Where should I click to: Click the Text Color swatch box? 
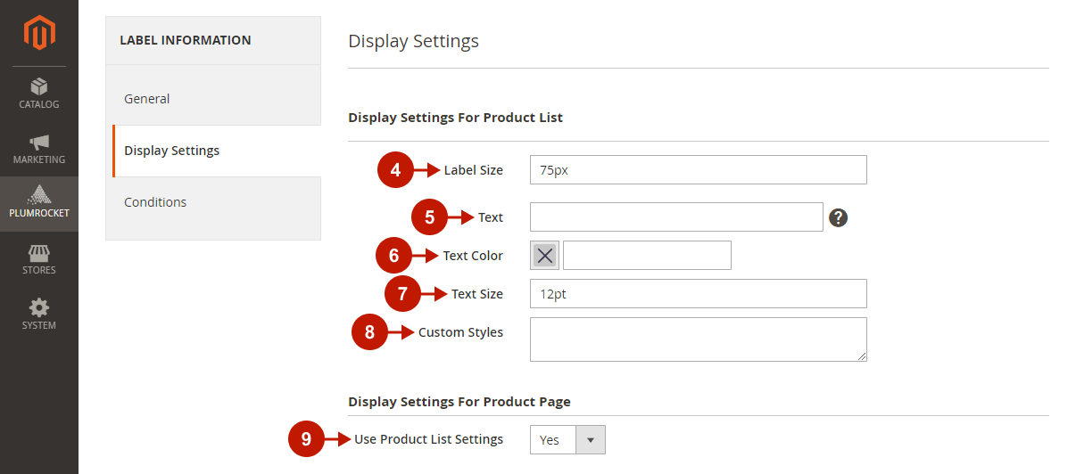[545, 256]
